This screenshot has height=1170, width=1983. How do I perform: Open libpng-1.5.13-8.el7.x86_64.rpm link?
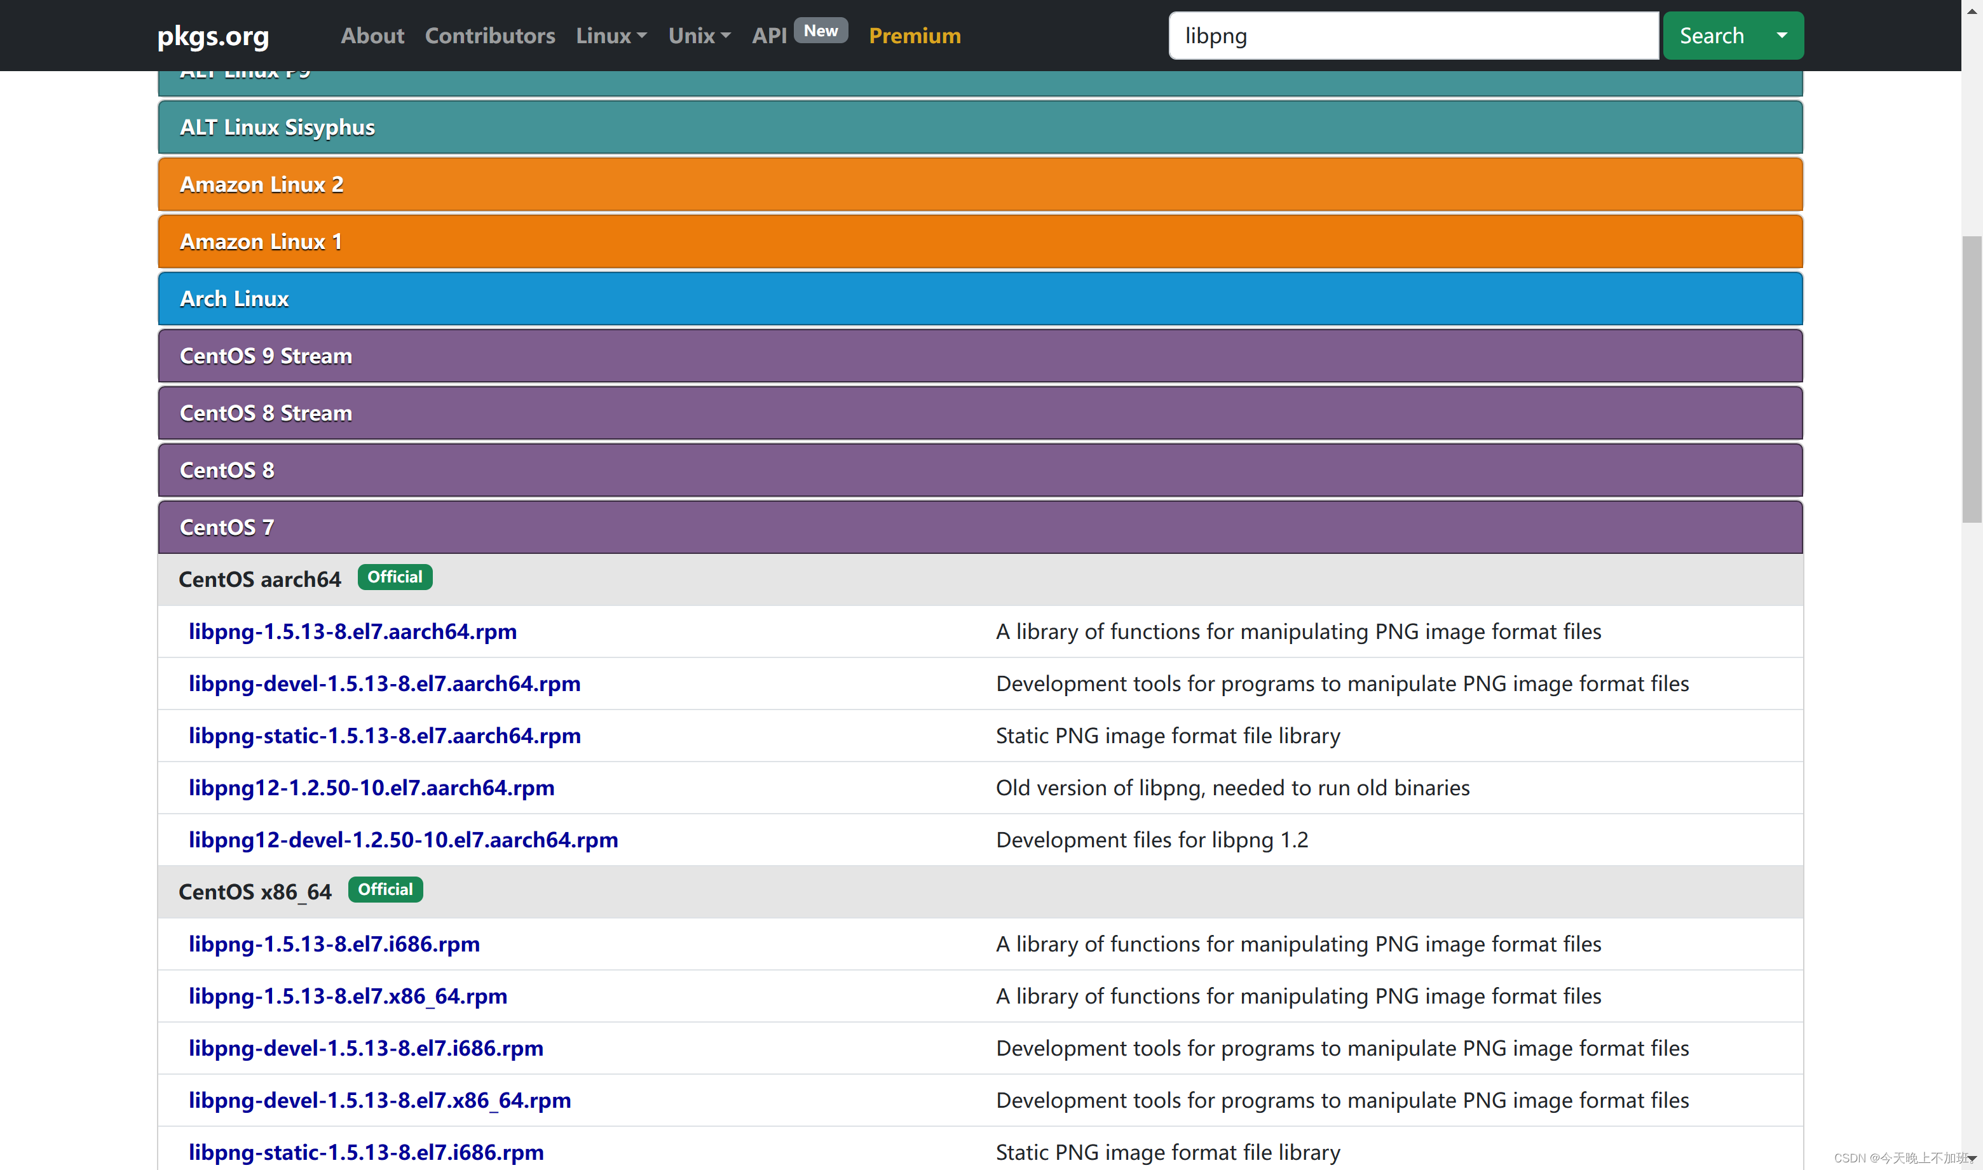click(x=348, y=996)
